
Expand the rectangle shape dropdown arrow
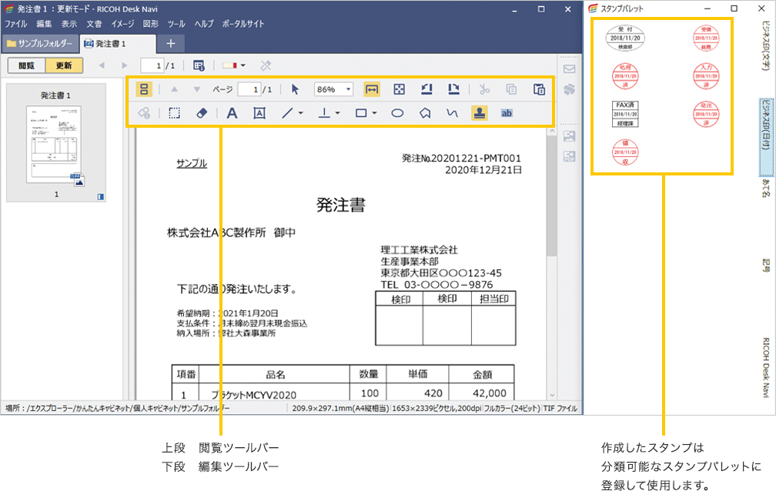click(x=373, y=113)
